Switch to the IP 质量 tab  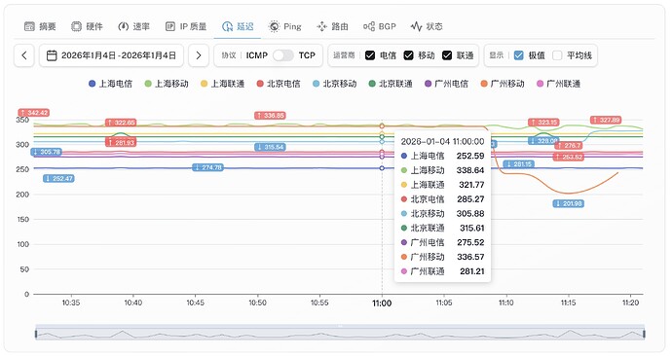(x=186, y=26)
